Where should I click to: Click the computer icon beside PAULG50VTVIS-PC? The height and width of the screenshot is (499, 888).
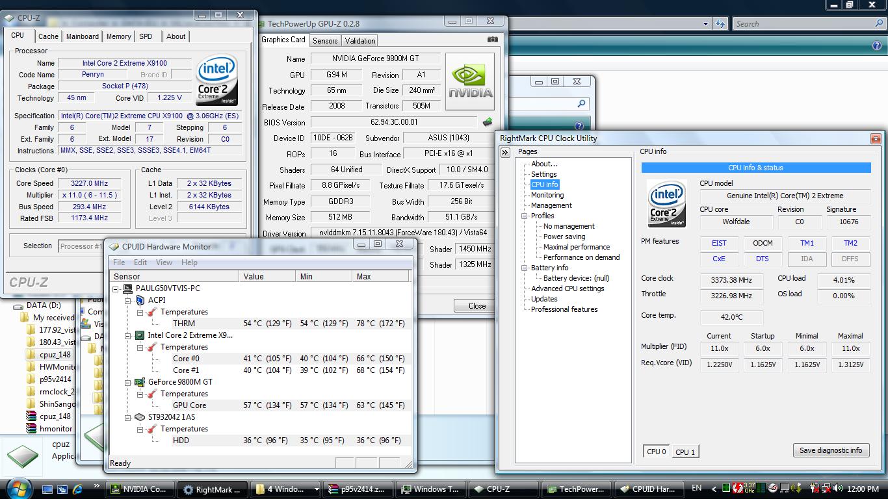(128, 288)
